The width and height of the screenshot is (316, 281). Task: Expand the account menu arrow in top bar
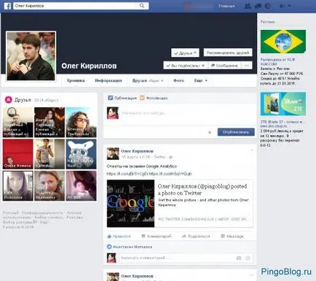pos(289,6)
